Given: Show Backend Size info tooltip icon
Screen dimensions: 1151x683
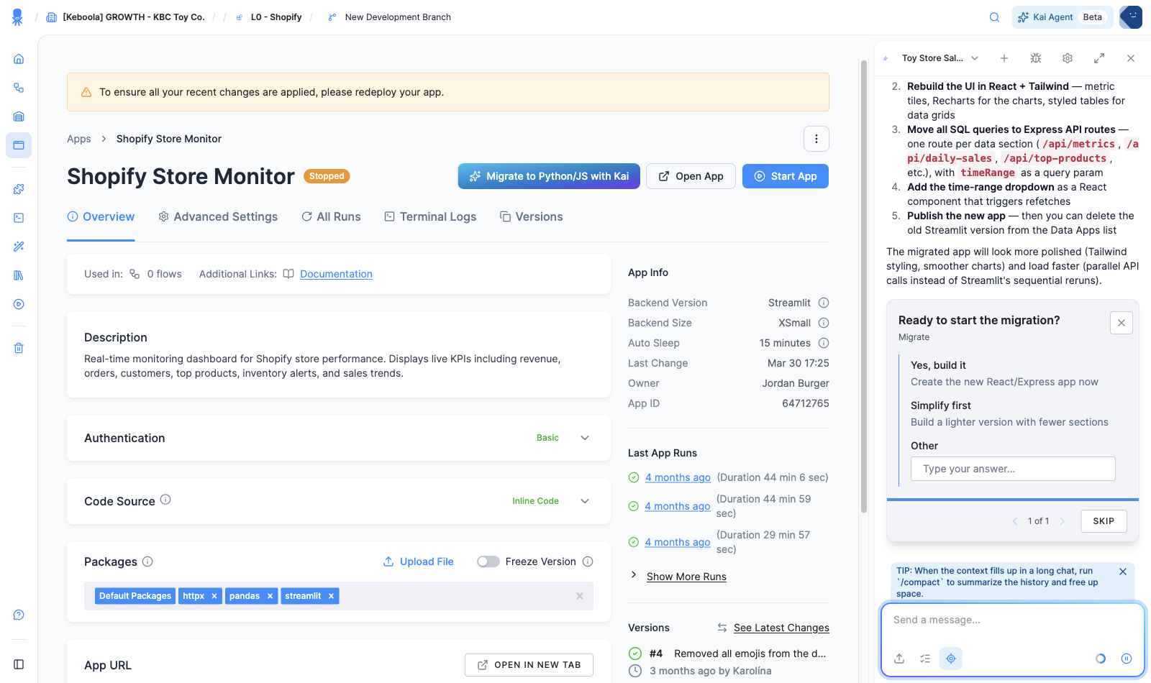Looking at the screenshot, I should click(824, 323).
